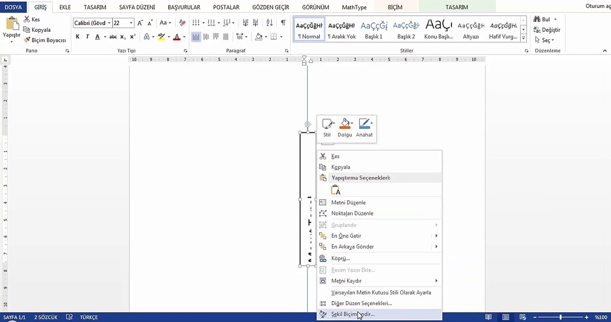Toggle italic formatting with T button

pos(88,37)
